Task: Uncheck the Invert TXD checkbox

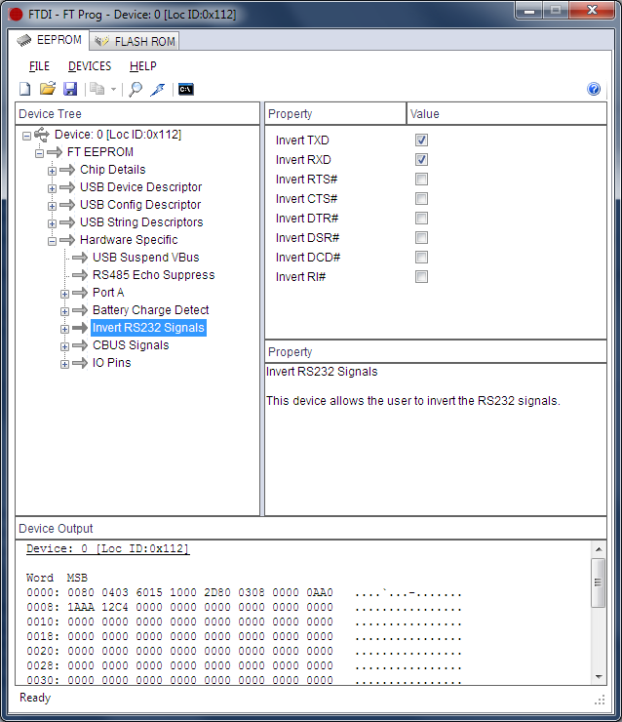Action: point(421,140)
